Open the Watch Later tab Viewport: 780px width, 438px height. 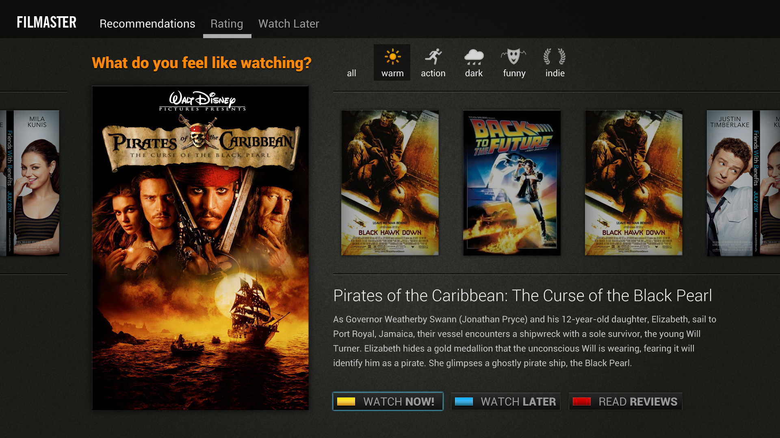pyautogui.click(x=289, y=24)
